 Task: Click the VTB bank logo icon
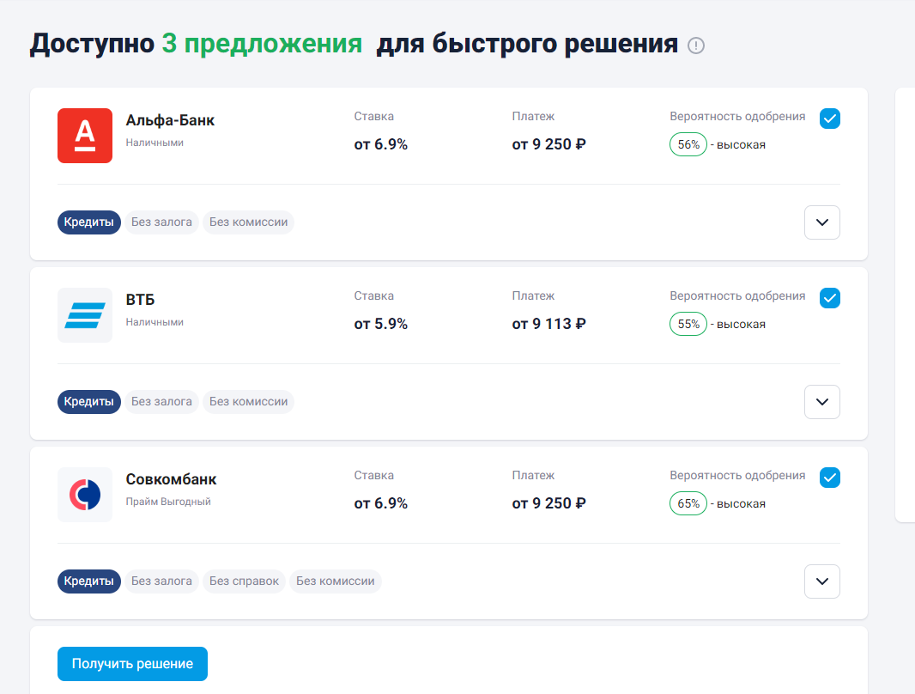click(84, 314)
